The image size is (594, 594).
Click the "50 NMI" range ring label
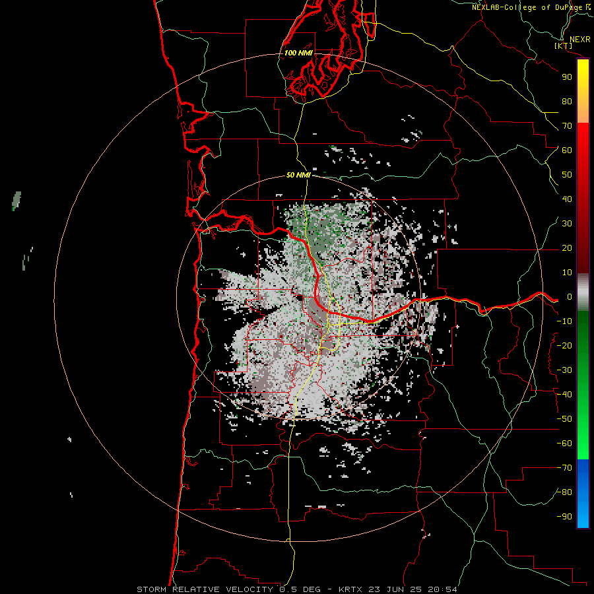click(298, 175)
